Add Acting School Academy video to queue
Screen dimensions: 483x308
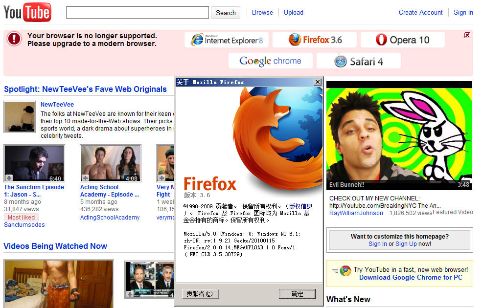[x=85, y=178]
